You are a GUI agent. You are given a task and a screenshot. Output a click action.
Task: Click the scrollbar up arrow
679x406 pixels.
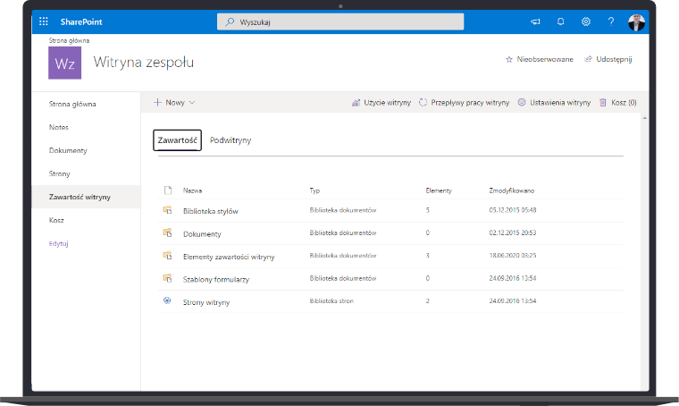tap(645, 118)
